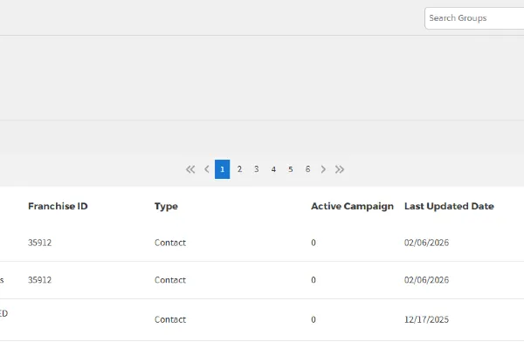Sort by Franchise ID column header
The height and width of the screenshot is (349, 524).
[58, 207]
